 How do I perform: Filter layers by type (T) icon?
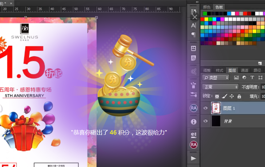(252, 77)
